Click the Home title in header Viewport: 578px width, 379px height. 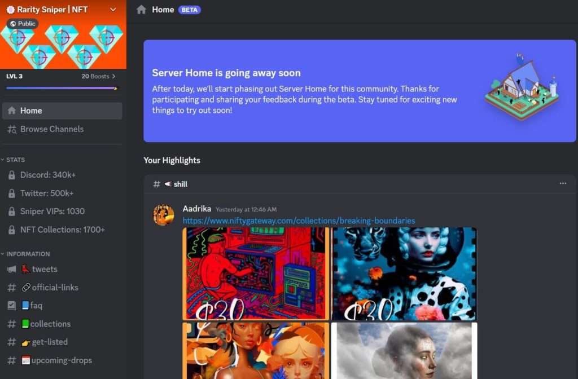pos(163,10)
